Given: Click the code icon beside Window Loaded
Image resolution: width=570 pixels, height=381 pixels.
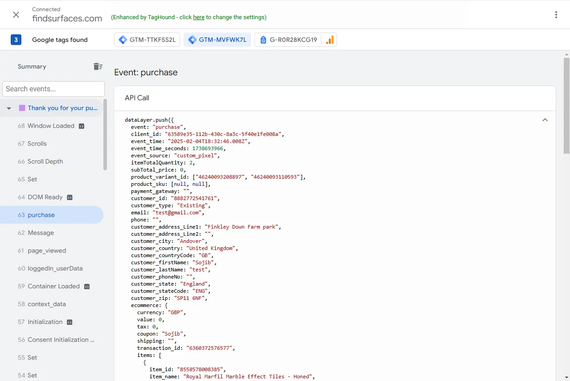Looking at the screenshot, I should coord(82,126).
